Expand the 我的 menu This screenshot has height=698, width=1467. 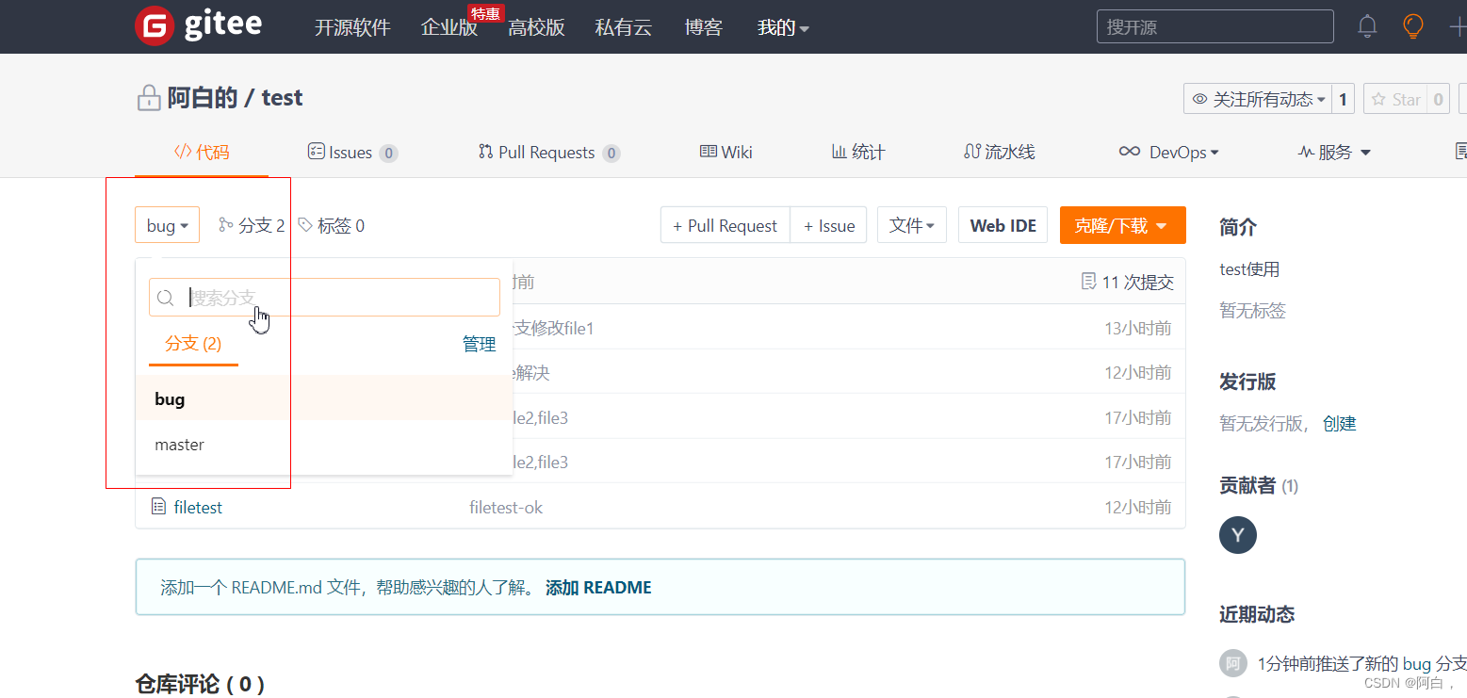(783, 28)
